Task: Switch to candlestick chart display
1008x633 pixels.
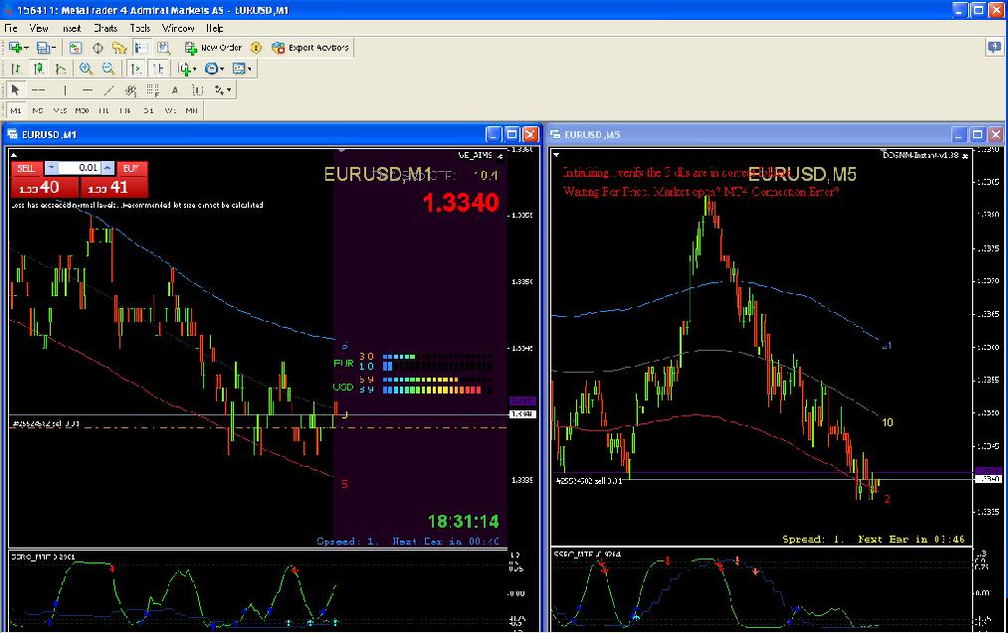Action: pos(39,69)
